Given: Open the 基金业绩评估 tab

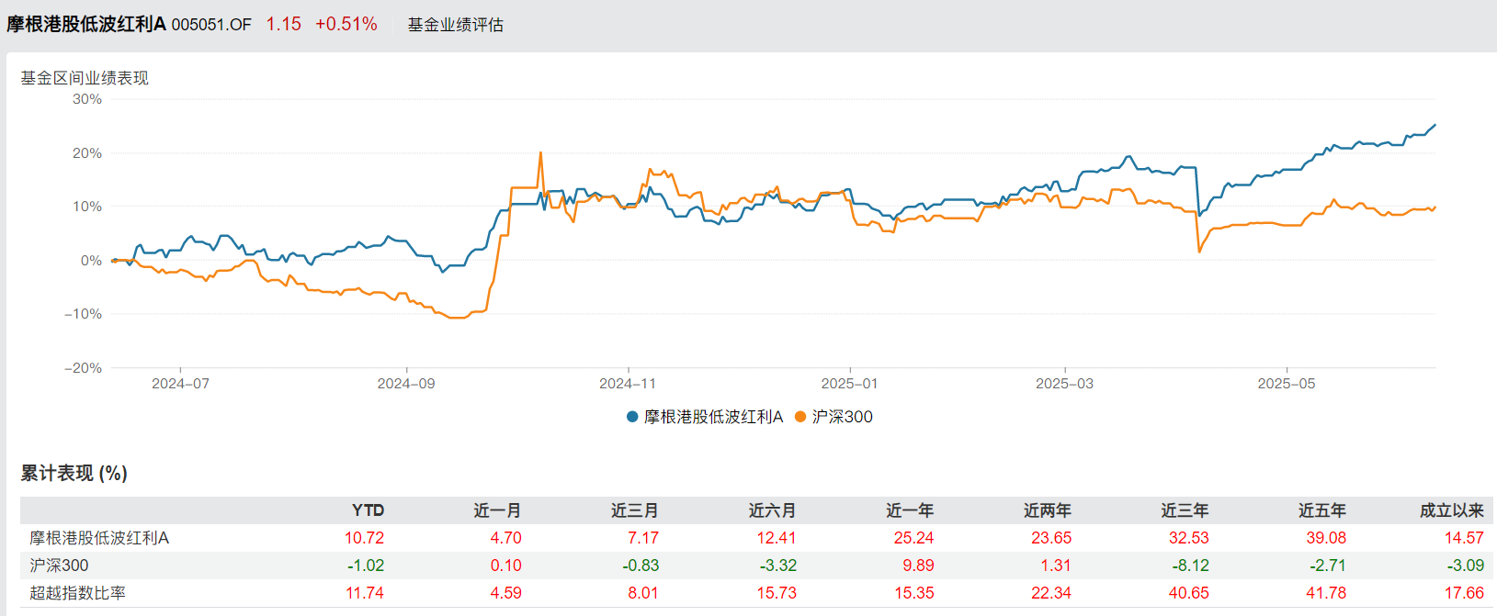Looking at the screenshot, I should (x=456, y=25).
